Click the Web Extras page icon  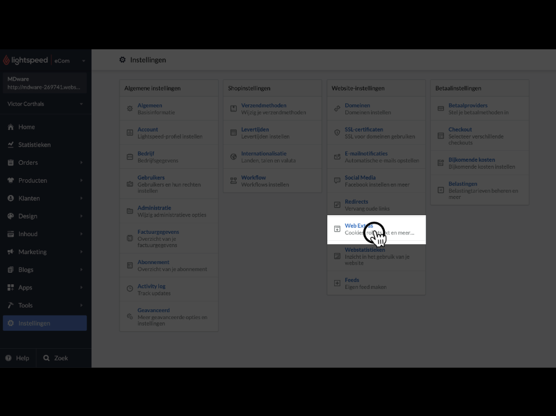[337, 229]
